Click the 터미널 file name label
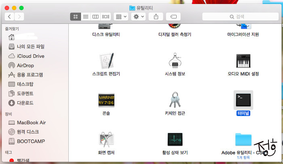283x164 pixels. point(243,113)
